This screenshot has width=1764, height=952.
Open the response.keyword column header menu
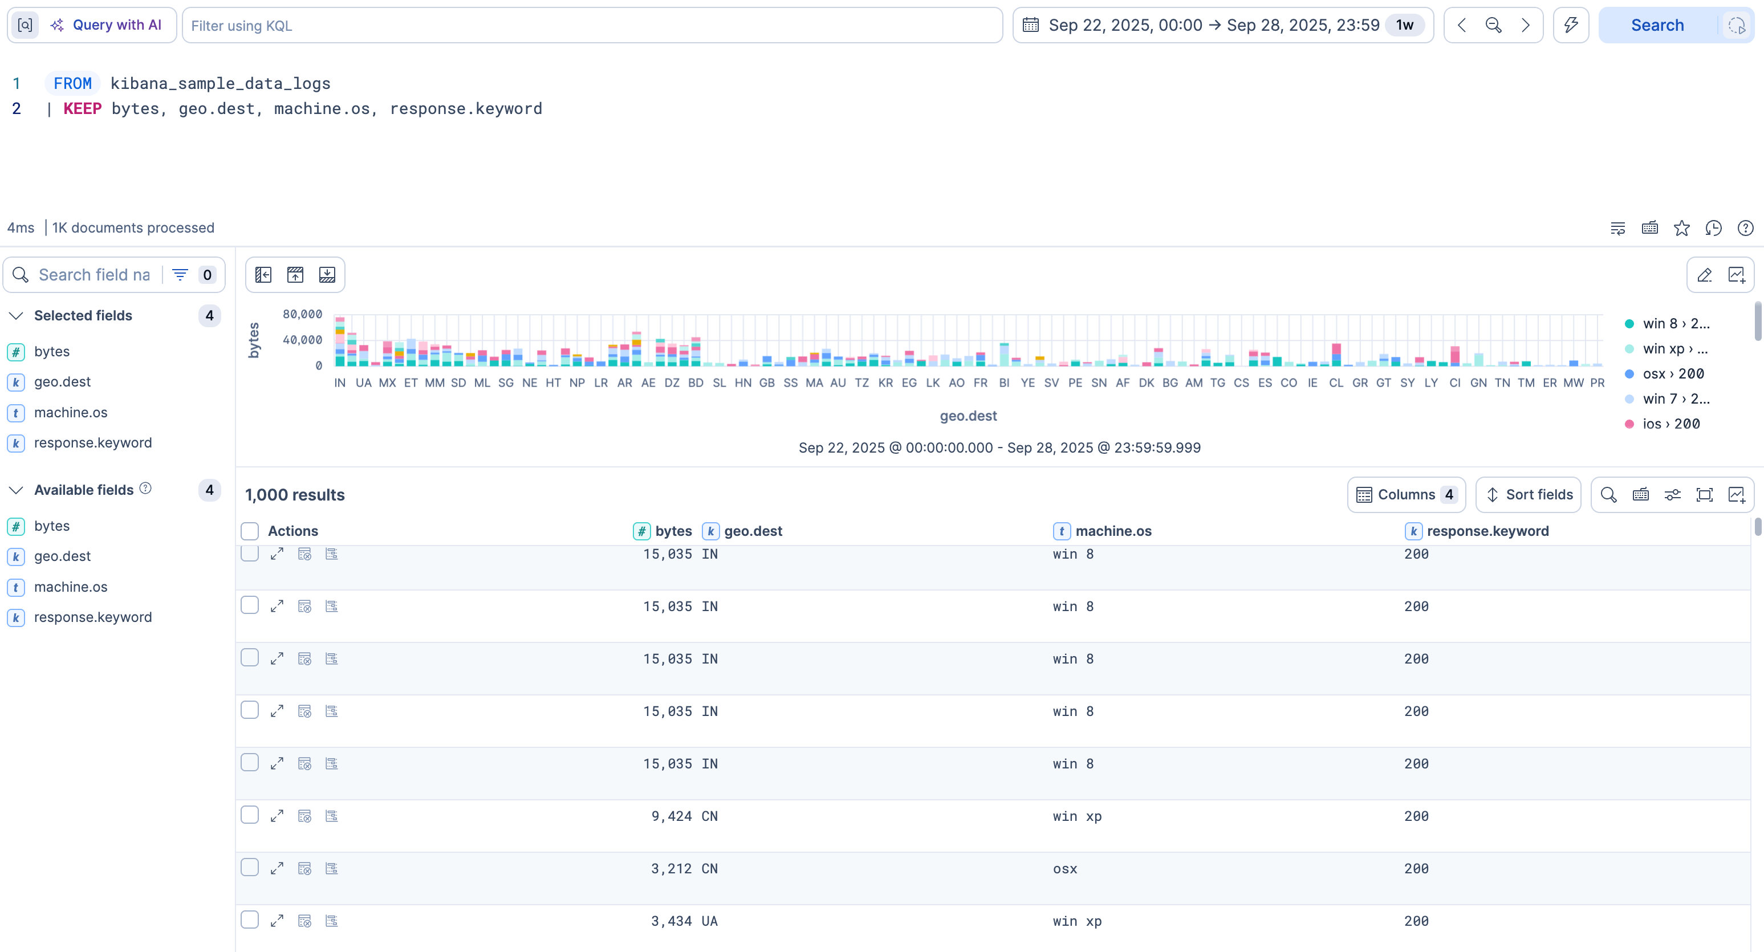[1477, 531]
